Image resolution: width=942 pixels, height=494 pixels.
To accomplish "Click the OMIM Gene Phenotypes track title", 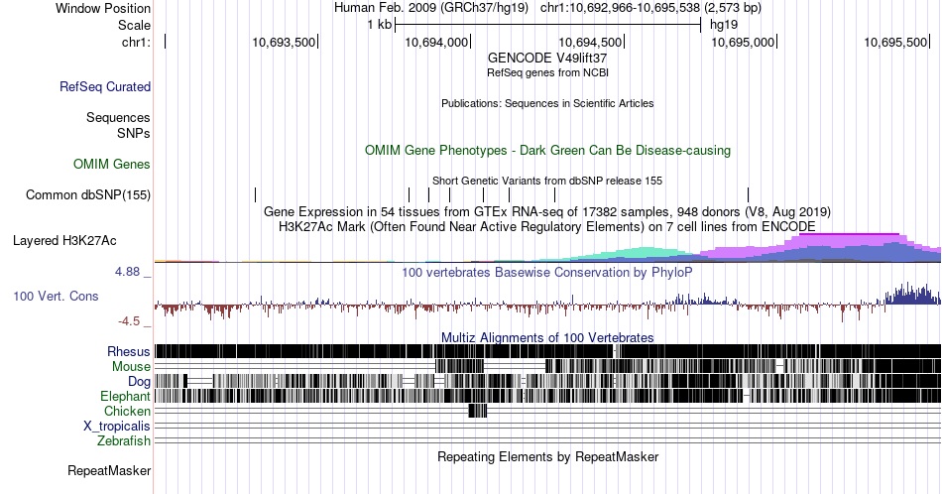I will click(547, 150).
